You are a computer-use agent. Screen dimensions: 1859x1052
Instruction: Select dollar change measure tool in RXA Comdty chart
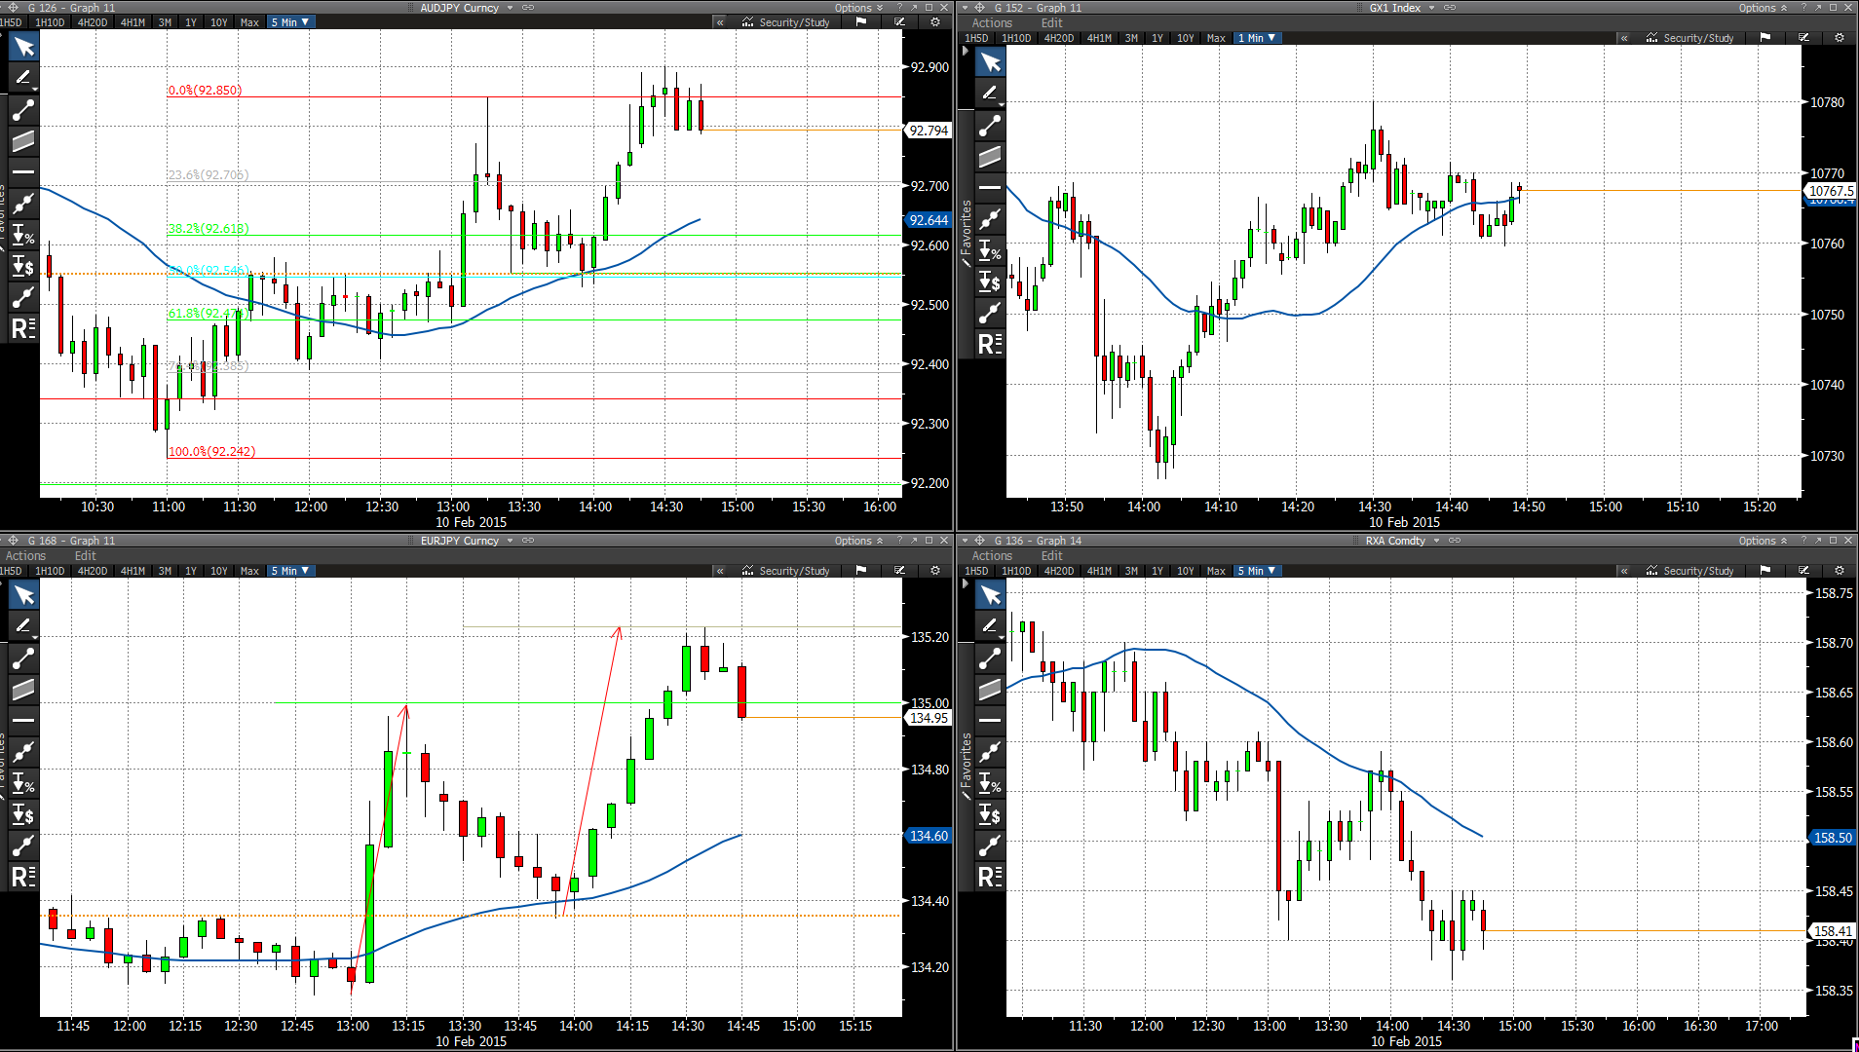pos(990,813)
